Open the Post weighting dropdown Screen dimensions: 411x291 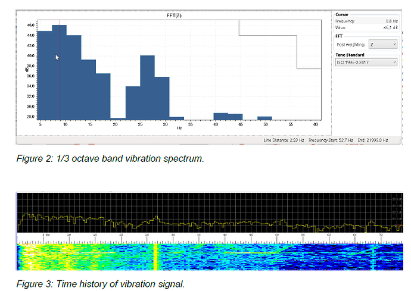point(382,44)
